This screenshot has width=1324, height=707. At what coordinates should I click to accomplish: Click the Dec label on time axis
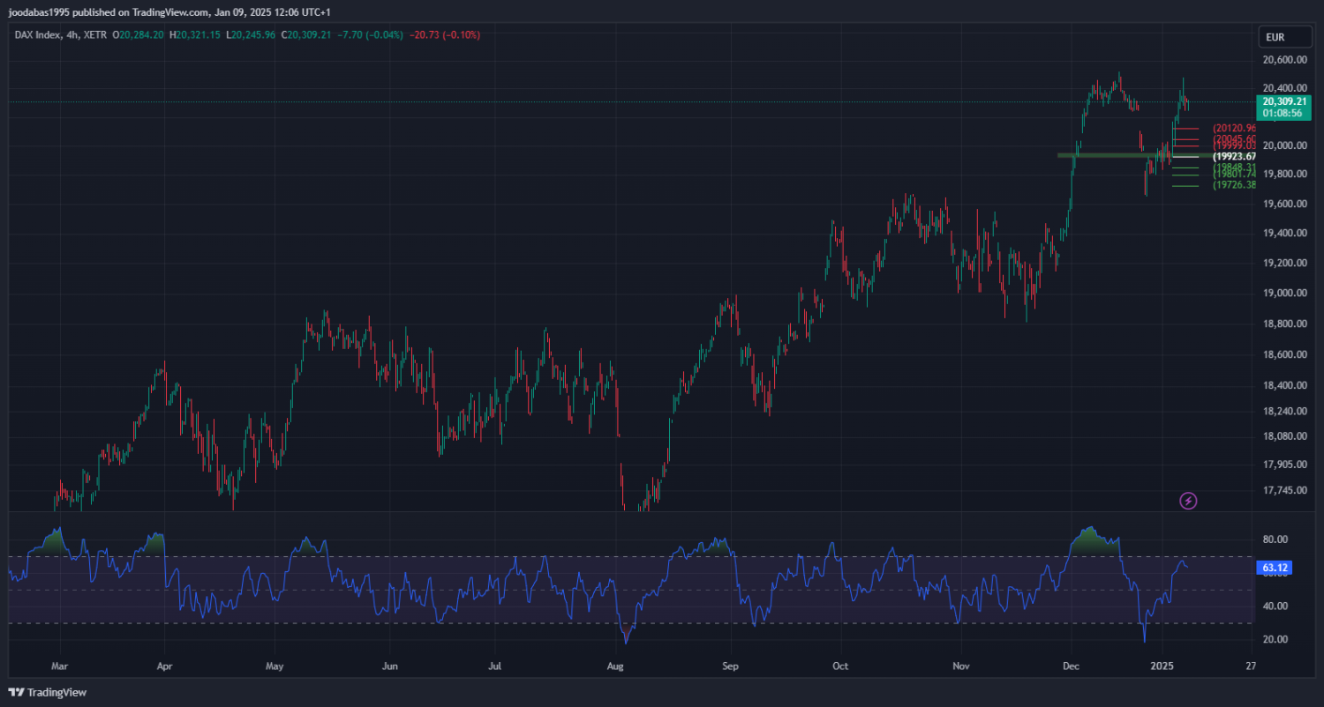(1071, 666)
